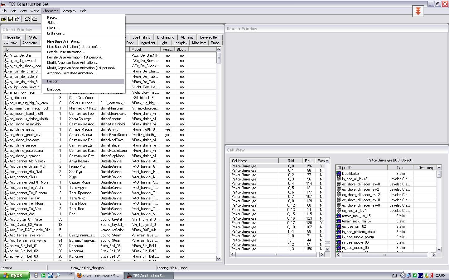Click the DoorMarker object icon

click(x=339, y=173)
